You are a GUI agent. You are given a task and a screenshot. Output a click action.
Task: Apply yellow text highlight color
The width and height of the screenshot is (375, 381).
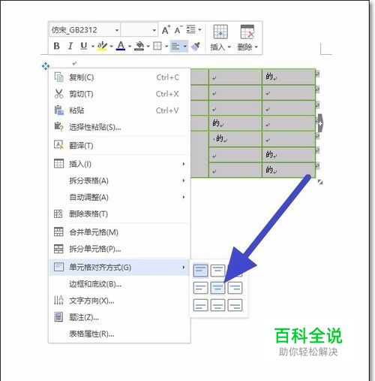[102, 46]
